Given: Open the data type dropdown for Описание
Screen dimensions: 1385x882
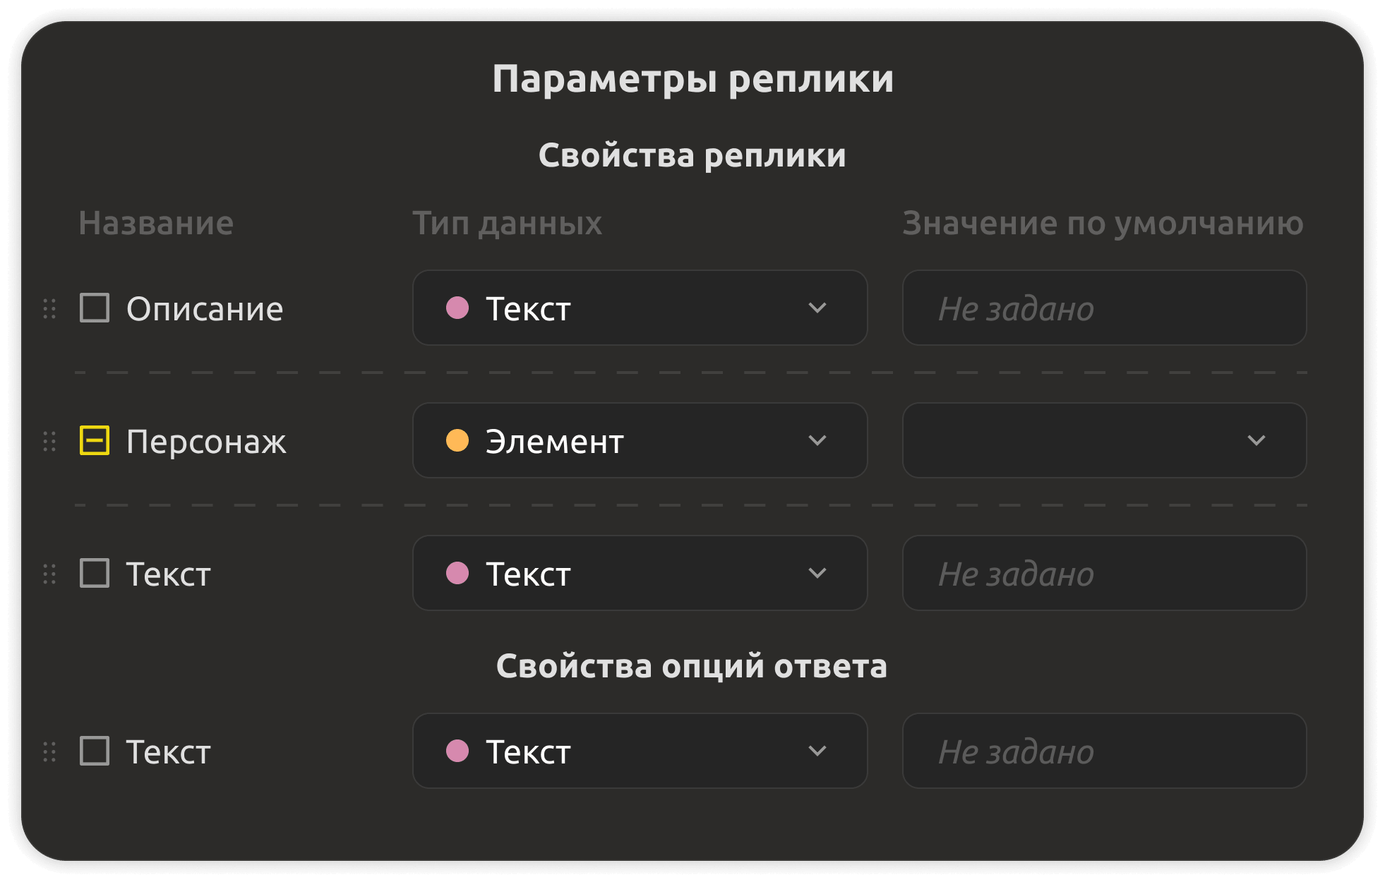Looking at the screenshot, I should pos(640,308).
